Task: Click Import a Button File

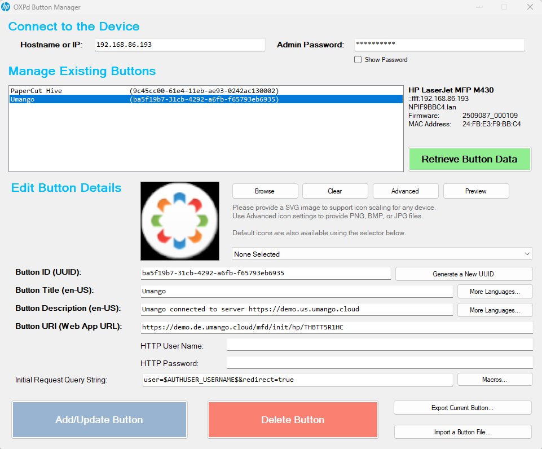Action: tap(462, 432)
